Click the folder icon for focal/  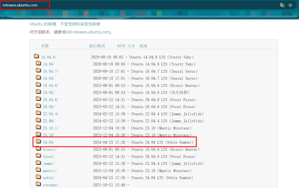pos(38,155)
